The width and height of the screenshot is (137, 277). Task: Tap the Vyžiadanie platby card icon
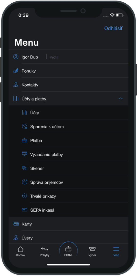tap(24, 154)
